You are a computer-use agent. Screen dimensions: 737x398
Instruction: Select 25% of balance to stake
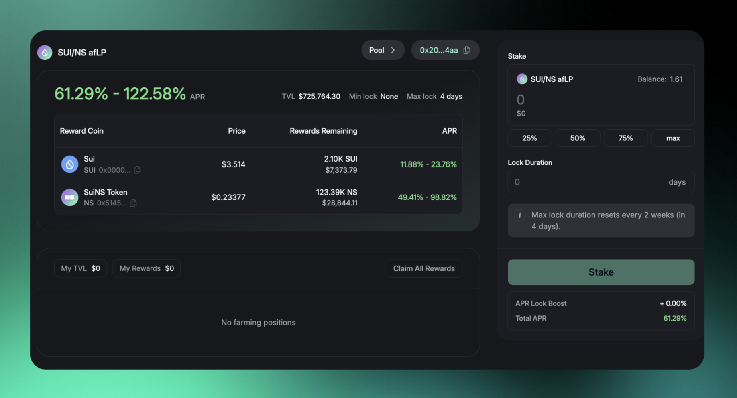point(529,138)
